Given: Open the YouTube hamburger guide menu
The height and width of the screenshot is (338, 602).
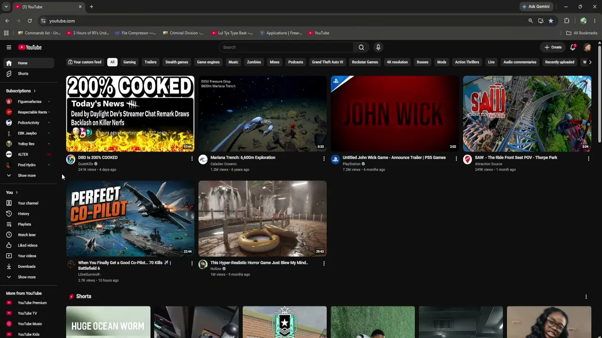Looking at the screenshot, I should (9, 47).
